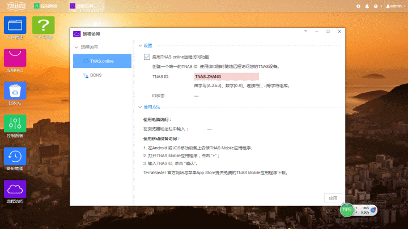The width and height of the screenshot is (408, 229).
Task: Click the ID status label text
Action: click(x=159, y=96)
